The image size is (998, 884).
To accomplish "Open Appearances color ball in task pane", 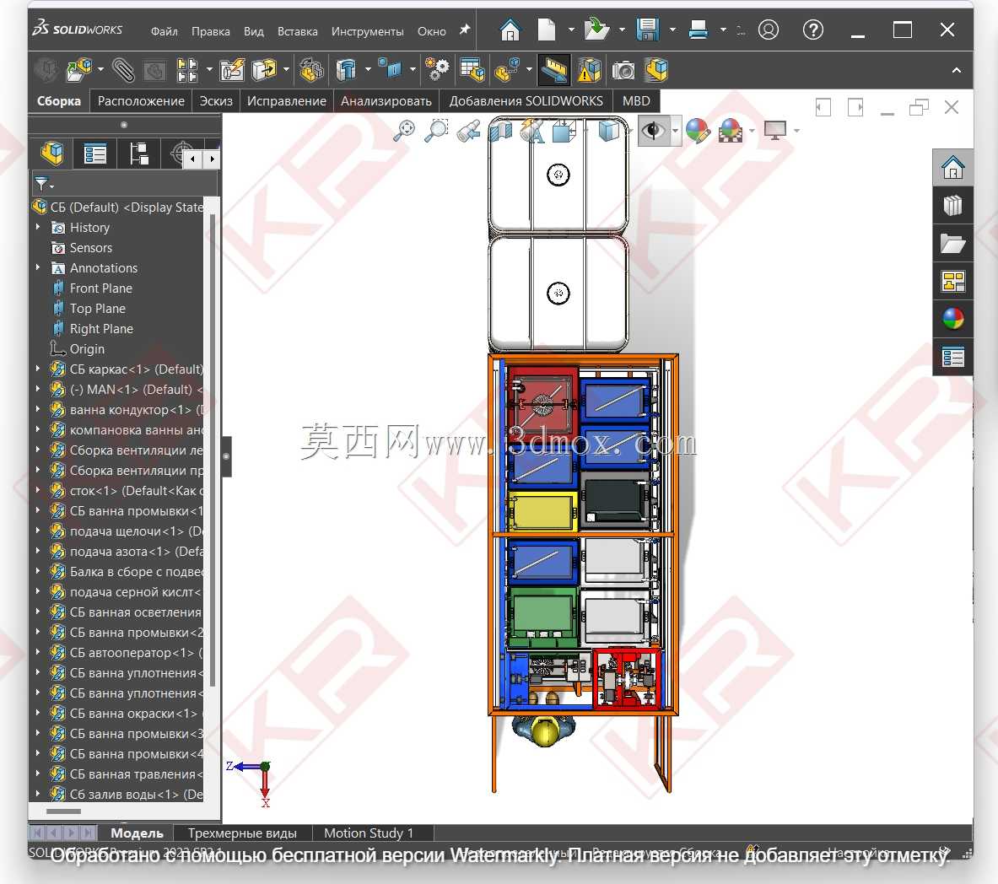I will [952, 319].
